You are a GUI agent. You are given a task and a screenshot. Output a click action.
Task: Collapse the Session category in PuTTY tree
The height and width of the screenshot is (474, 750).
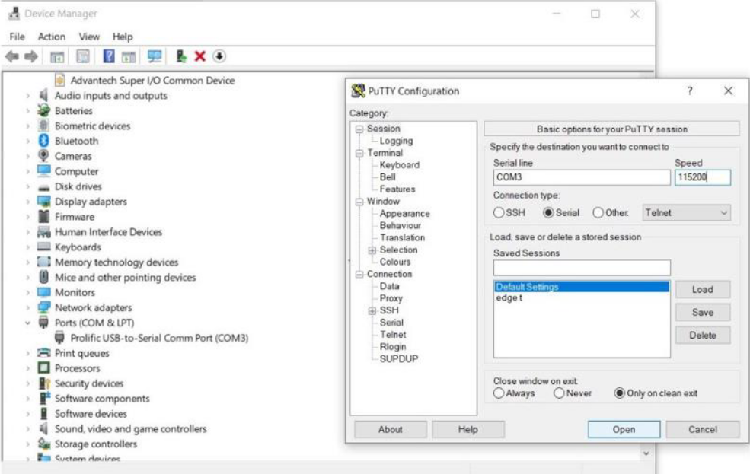point(359,129)
